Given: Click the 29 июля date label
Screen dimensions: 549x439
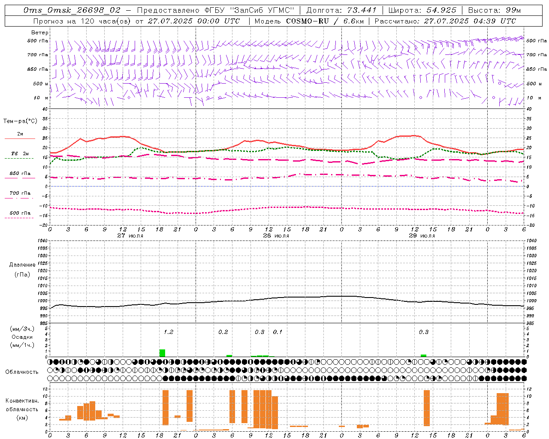Looking at the screenshot, I should [422, 236].
